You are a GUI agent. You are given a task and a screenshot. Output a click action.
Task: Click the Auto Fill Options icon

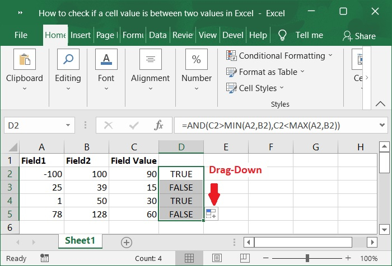211,214
